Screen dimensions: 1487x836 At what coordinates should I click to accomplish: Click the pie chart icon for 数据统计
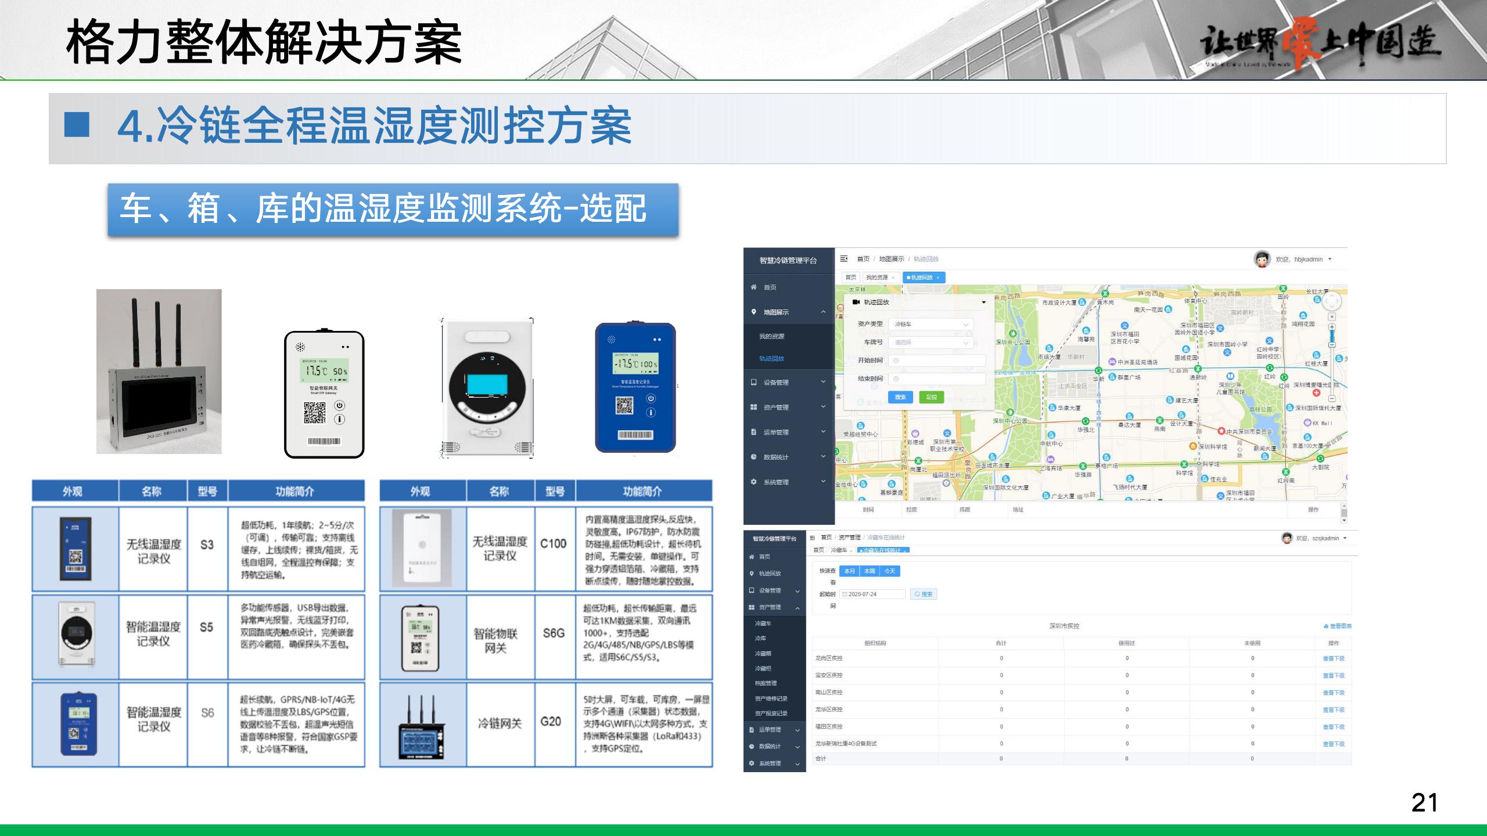(754, 457)
